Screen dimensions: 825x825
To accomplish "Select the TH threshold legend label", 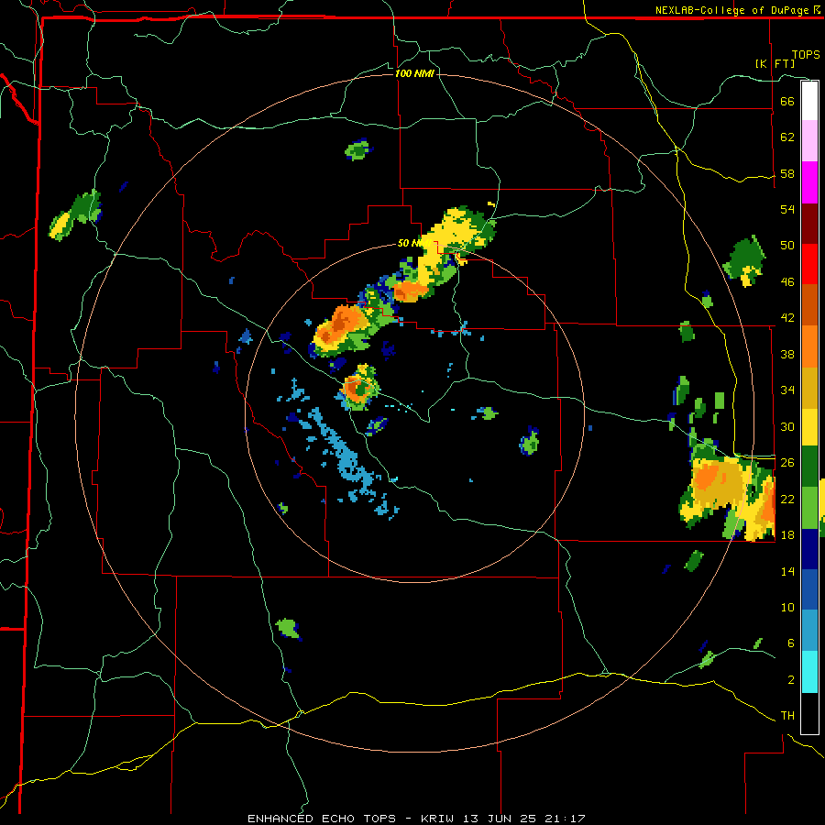I will pos(787,716).
